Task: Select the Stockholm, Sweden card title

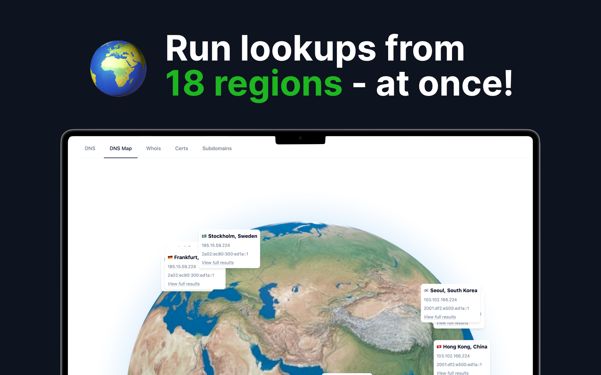Action: 233,236
